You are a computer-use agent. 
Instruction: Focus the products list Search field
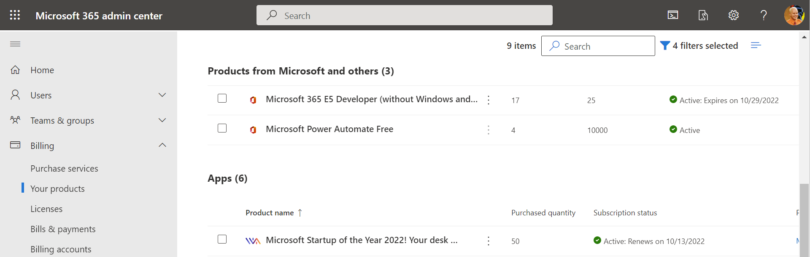[598, 46]
